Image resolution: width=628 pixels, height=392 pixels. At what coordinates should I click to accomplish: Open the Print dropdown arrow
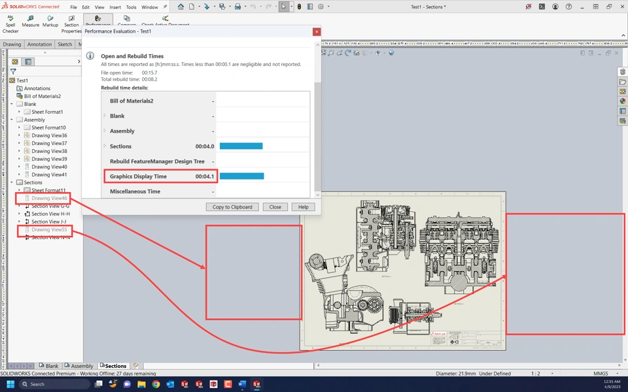[x=245, y=7]
